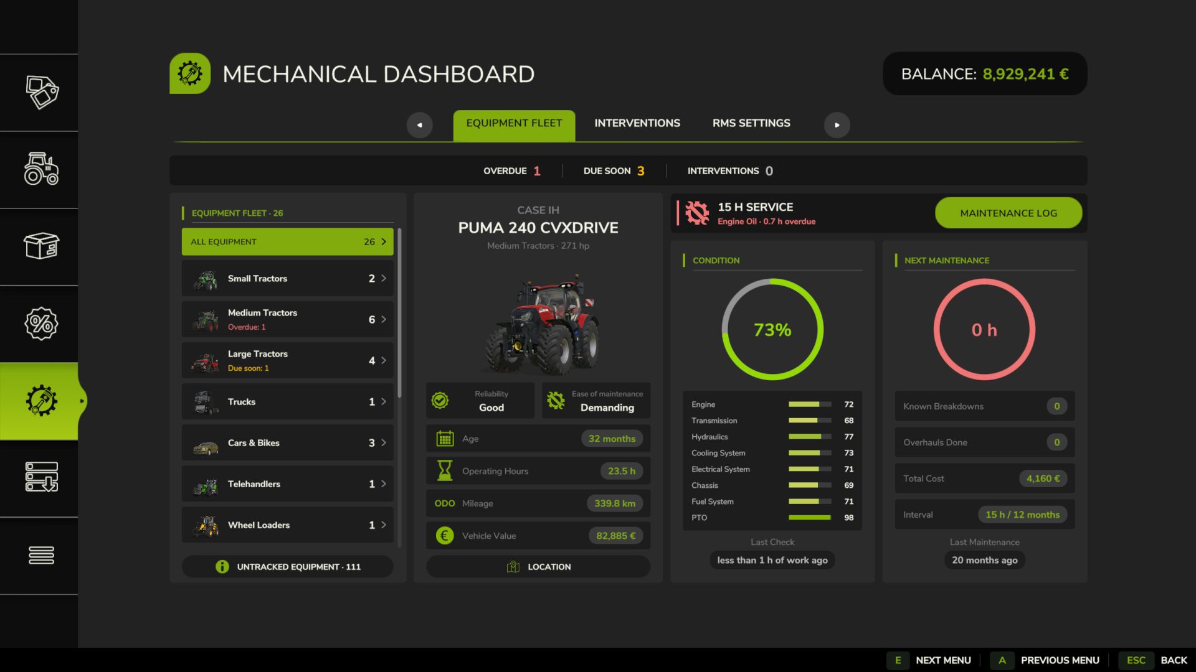Screen dimensions: 1196x672
Task: Switch to the RMS Settings tab
Action: point(751,123)
